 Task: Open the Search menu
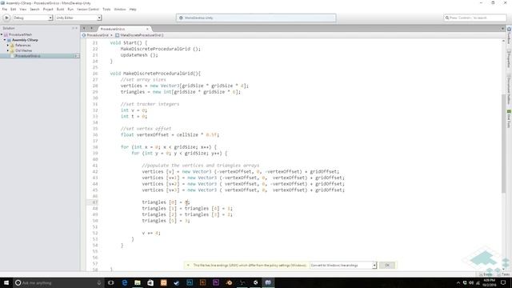coord(34,9)
